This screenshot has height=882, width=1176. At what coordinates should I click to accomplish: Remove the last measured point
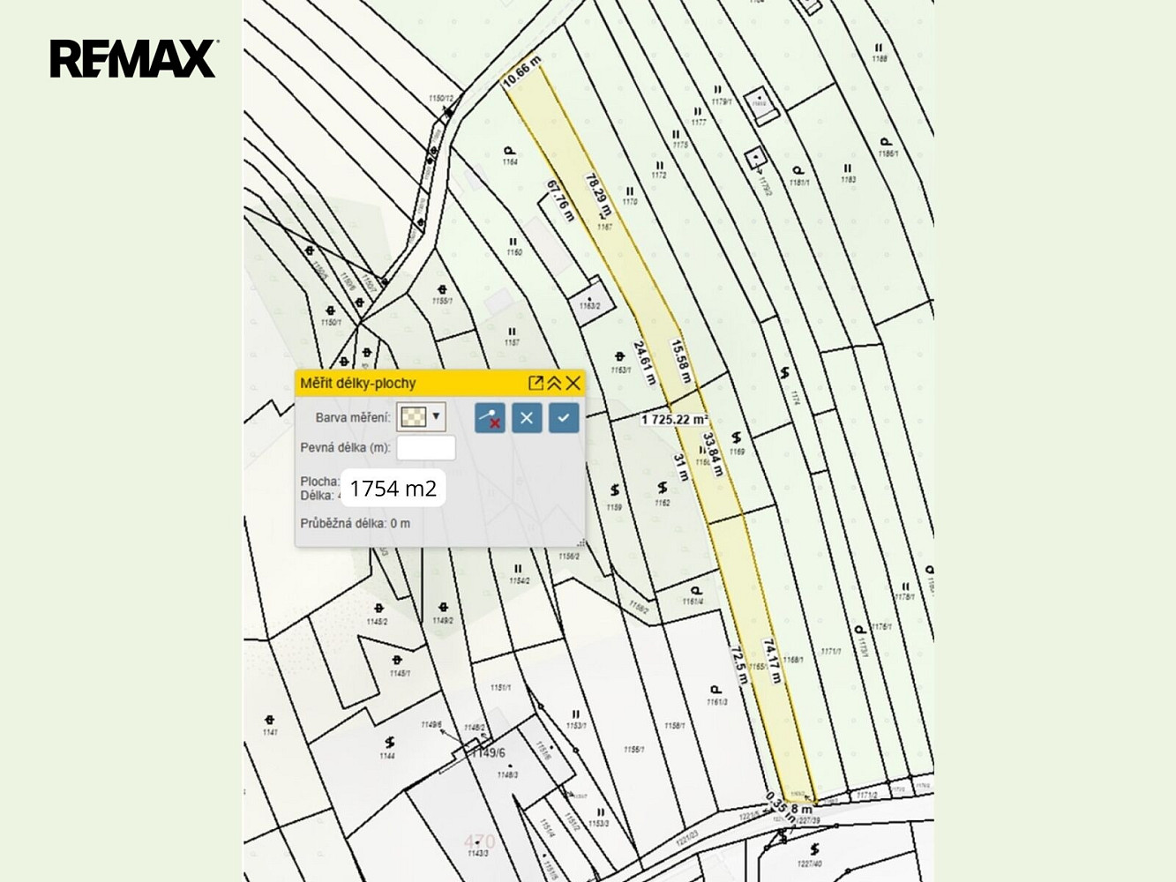point(490,417)
